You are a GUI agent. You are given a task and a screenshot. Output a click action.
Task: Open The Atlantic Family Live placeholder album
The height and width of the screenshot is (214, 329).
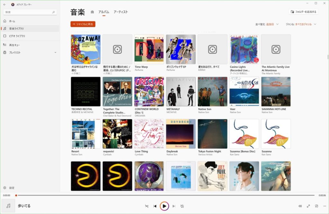276,49
